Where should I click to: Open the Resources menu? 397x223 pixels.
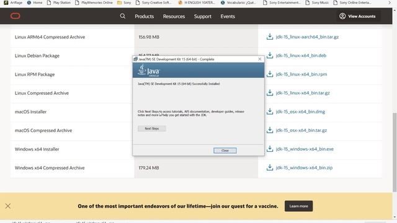pos(174,17)
